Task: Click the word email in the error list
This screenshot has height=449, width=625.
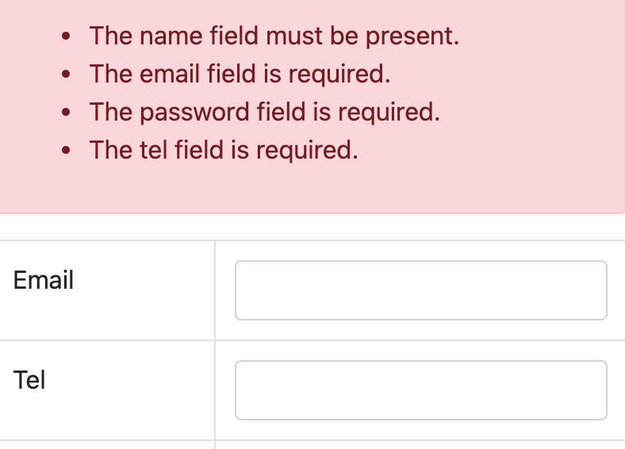Action: pos(170,74)
